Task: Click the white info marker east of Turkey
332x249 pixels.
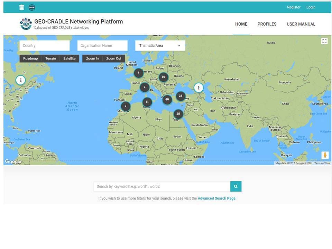Action: pyautogui.click(x=199, y=87)
